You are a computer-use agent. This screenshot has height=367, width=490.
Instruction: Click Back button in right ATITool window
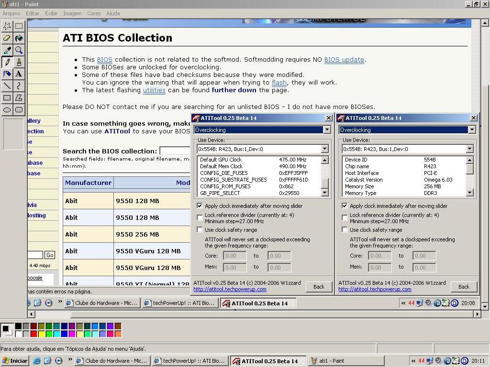coord(464,287)
